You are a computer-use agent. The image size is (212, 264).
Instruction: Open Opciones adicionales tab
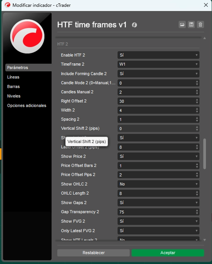click(26, 106)
